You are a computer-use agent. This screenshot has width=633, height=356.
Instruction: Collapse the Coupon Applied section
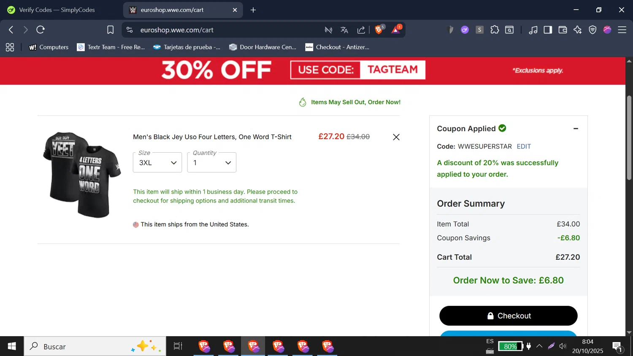pyautogui.click(x=576, y=129)
